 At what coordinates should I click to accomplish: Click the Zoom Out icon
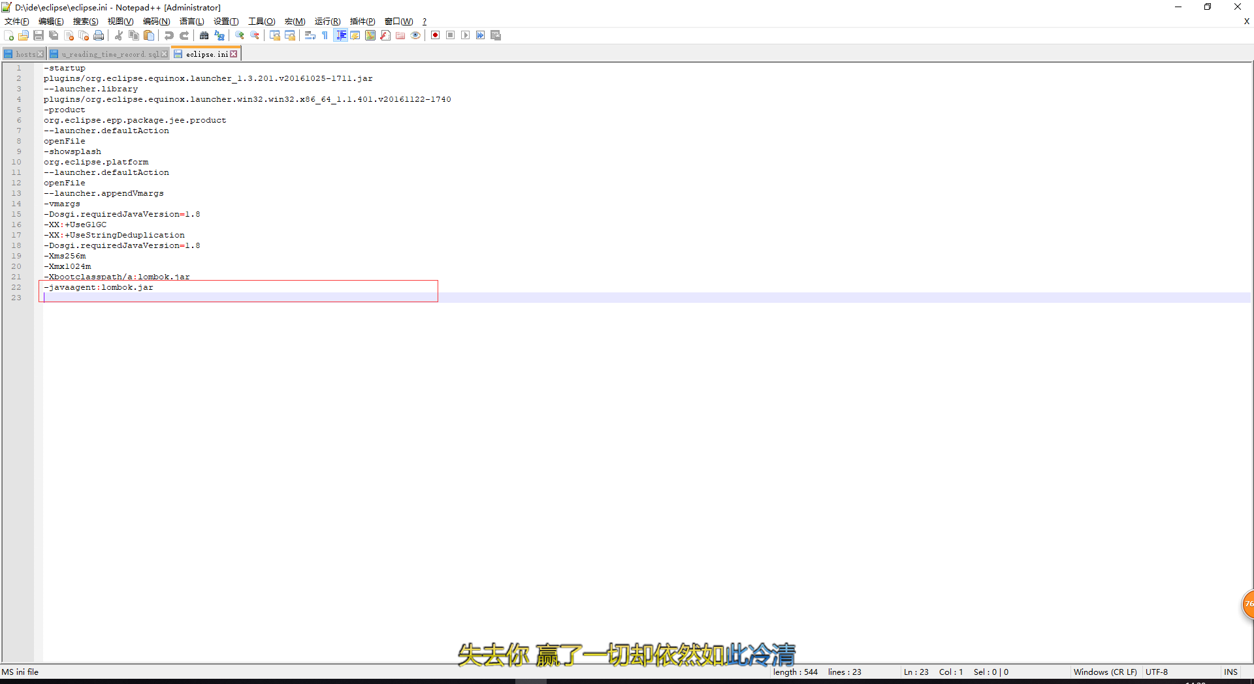[x=255, y=35]
